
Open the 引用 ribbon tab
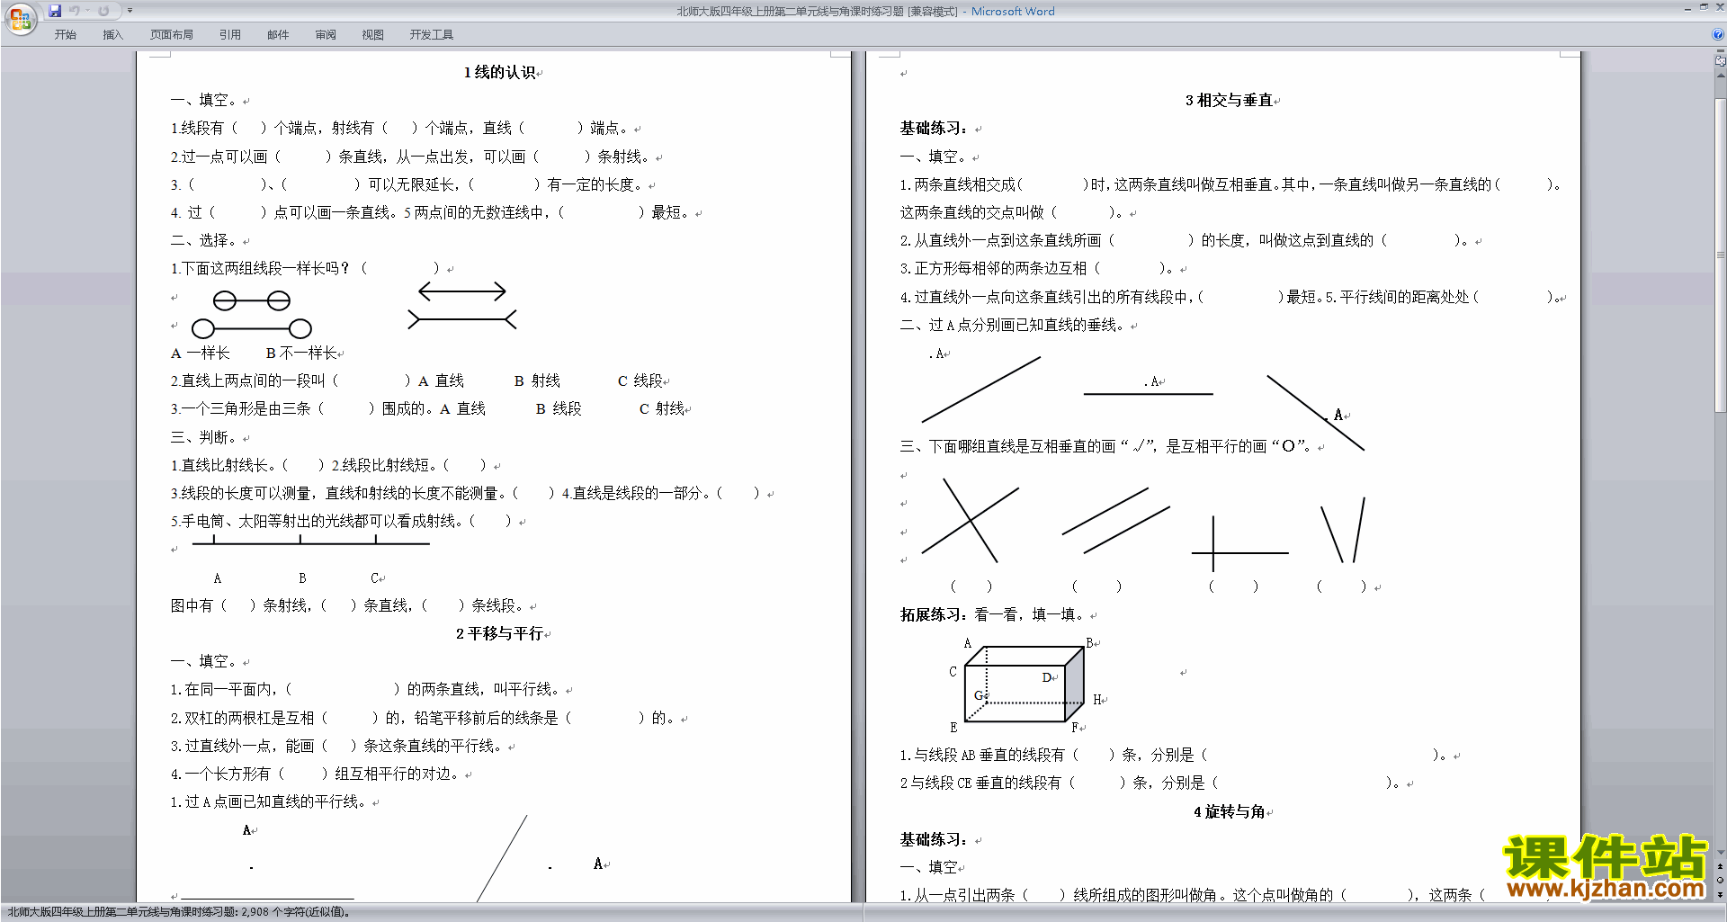[x=229, y=35]
